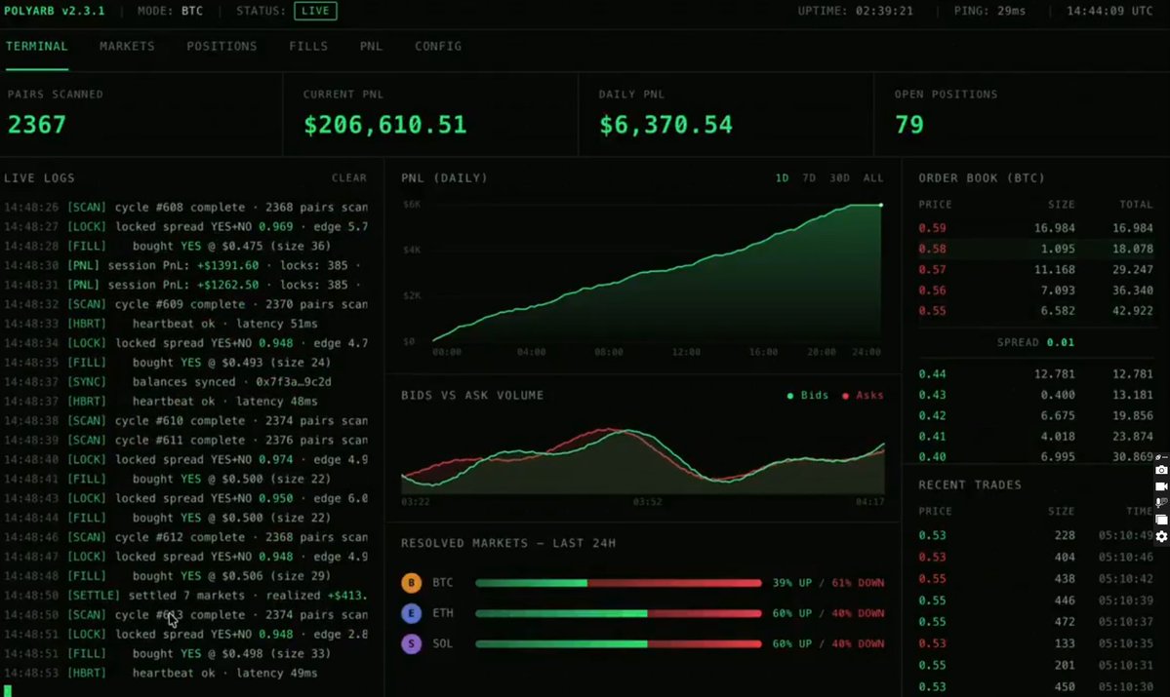Open the TERMINAL tab

pos(36,46)
